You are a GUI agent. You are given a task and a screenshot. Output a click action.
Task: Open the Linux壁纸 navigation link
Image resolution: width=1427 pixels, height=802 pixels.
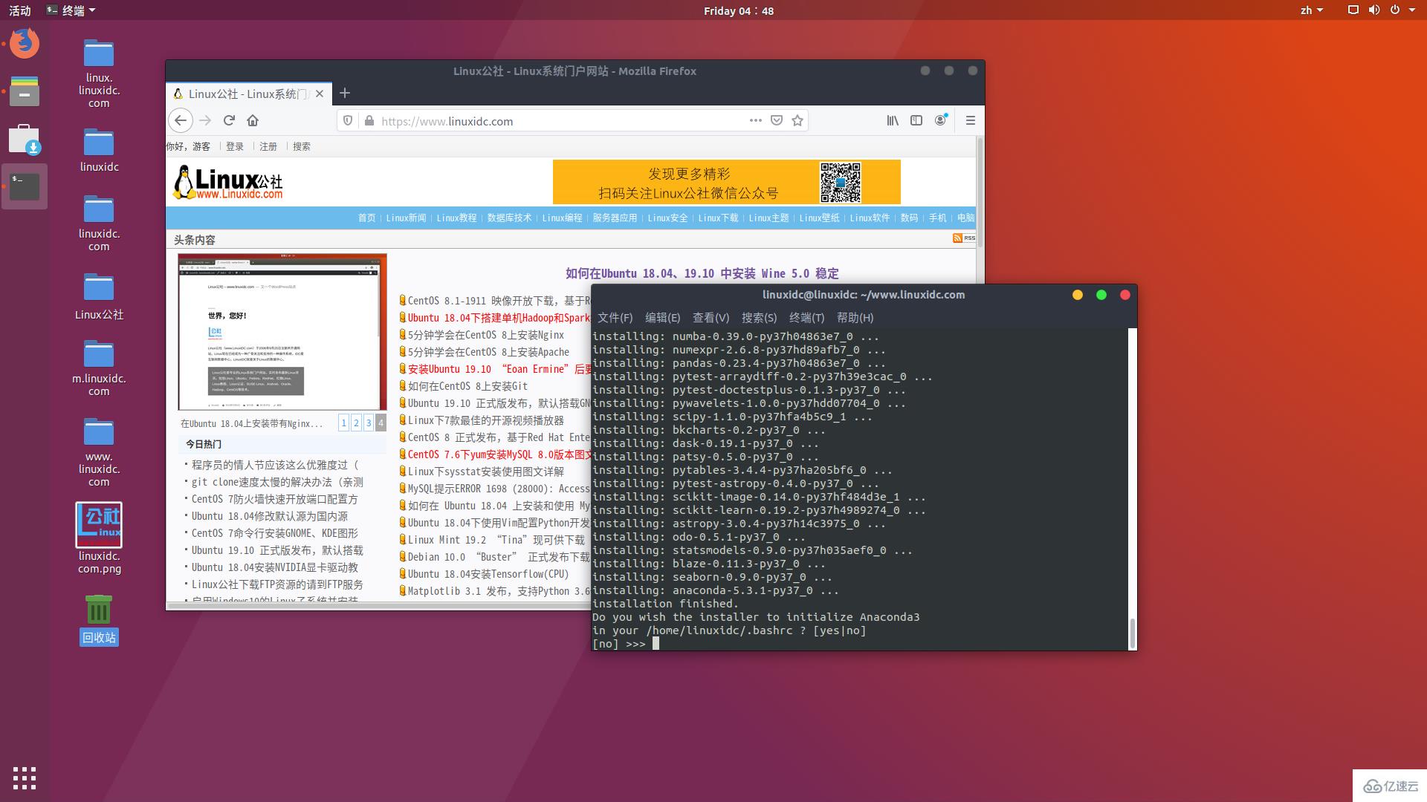coord(819,218)
